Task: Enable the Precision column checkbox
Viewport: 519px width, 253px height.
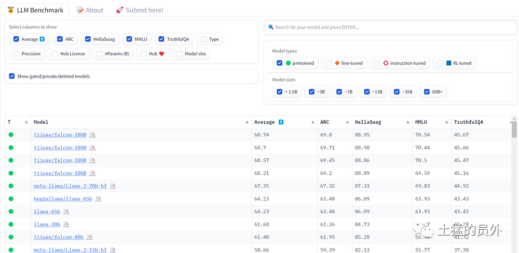Action: pos(16,53)
